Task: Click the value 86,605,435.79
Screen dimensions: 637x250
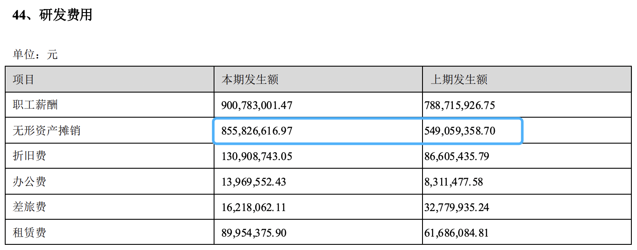Action: (x=456, y=156)
